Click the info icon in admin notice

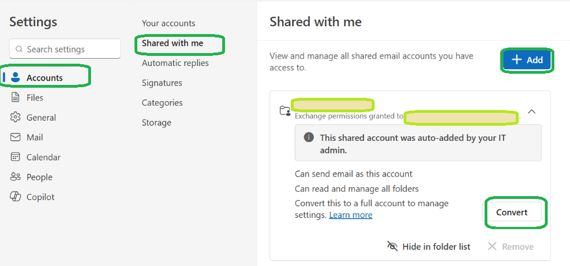pyautogui.click(x=309, y=137)
